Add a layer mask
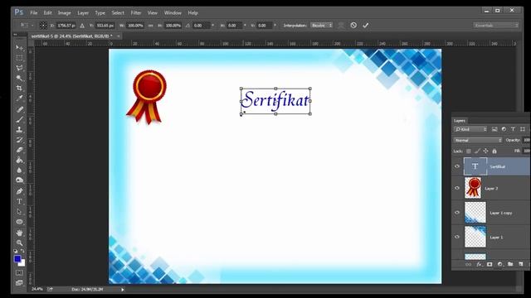The width and height of the screenshot is (531, 298). click(490, 264)
